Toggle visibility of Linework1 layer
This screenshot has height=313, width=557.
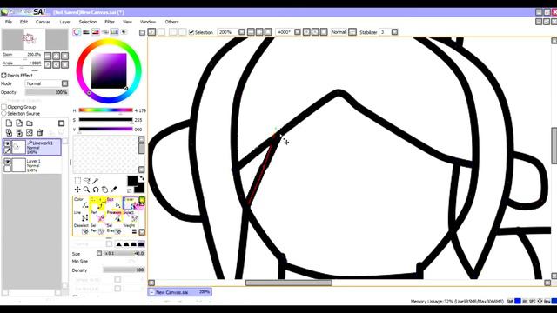[x=7, y=143]
